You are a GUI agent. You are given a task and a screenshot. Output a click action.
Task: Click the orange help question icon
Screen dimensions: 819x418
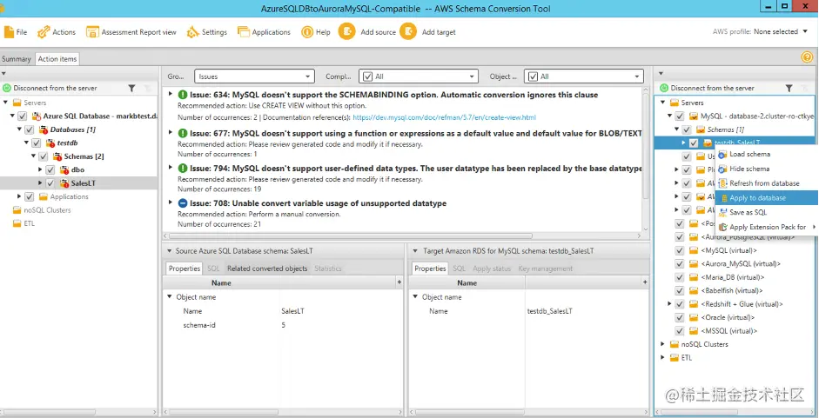point(807,57)
